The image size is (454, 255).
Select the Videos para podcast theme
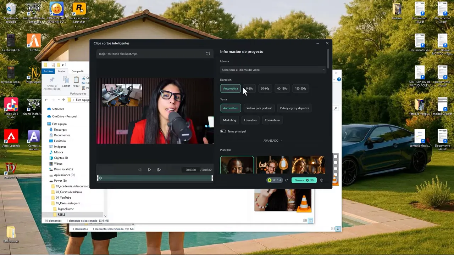point(259,108)
